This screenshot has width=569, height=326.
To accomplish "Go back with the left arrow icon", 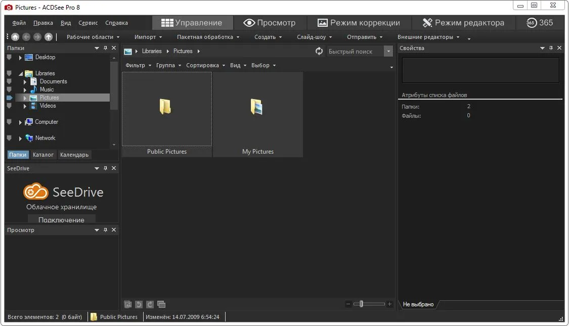I will click(26, 37).
